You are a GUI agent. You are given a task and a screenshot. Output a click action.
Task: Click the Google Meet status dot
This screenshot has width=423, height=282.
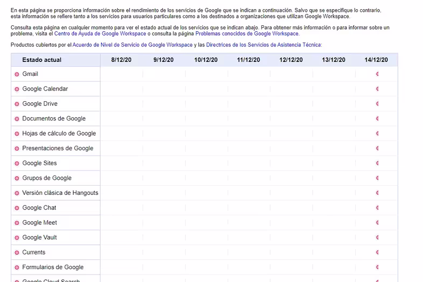click(17, 223)
